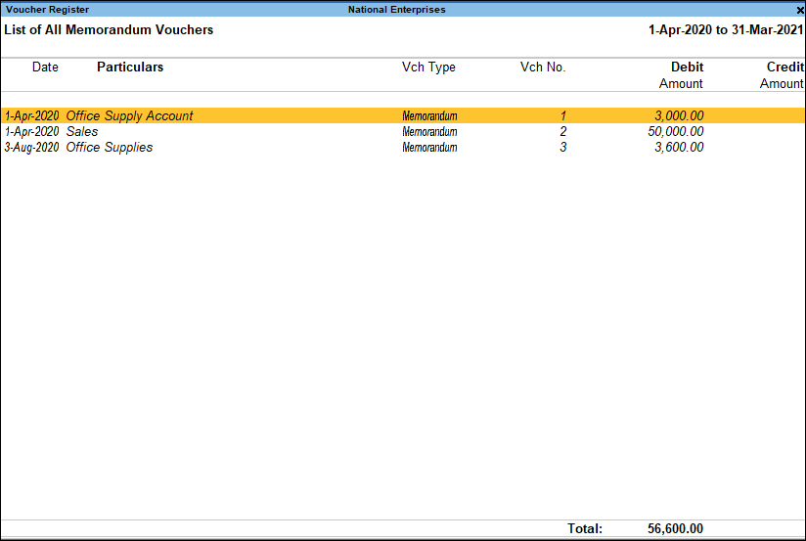
Task: Click voucher number 2 in the Sales row
Action: pos(562,132)
